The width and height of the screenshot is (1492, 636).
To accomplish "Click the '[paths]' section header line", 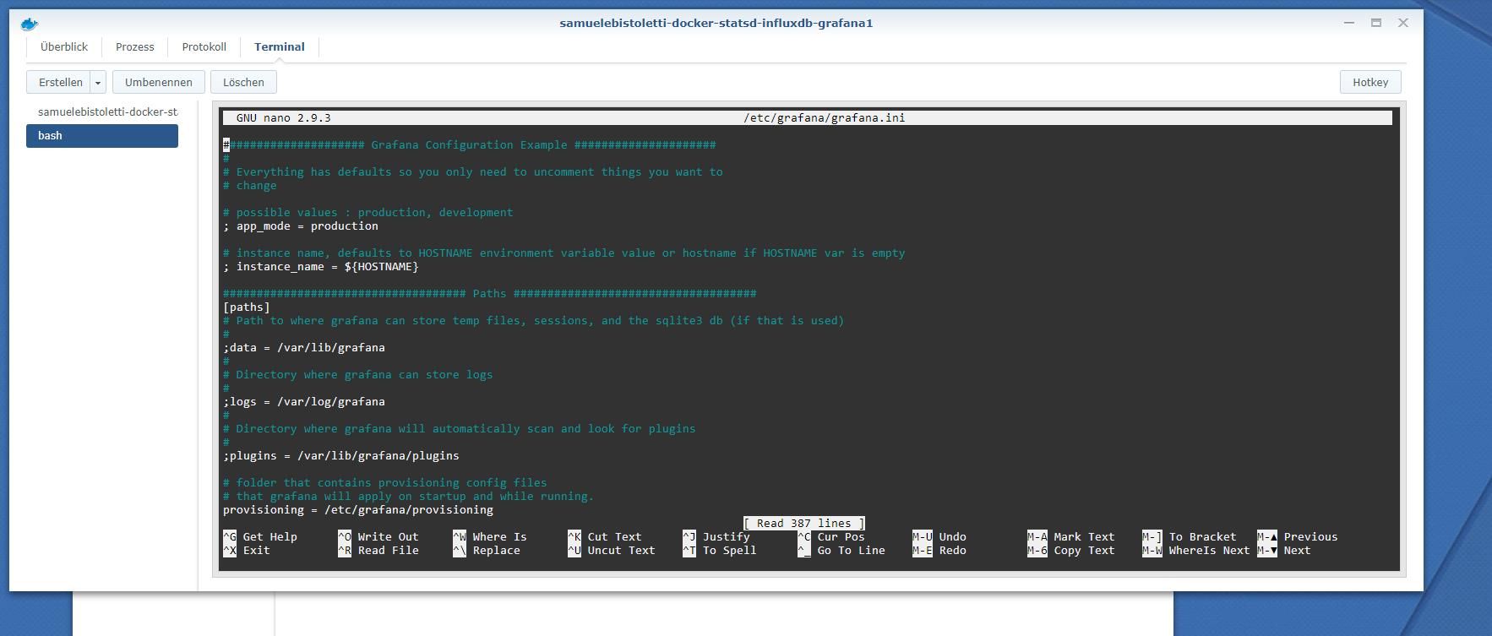I will tap(247, 307).
